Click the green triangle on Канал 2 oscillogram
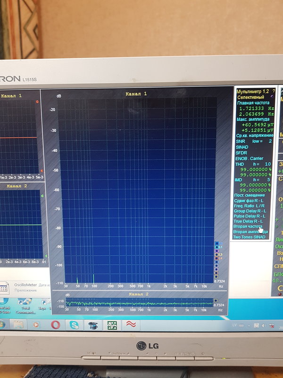This screenshot has height=378, width=283. click(46, 256)
